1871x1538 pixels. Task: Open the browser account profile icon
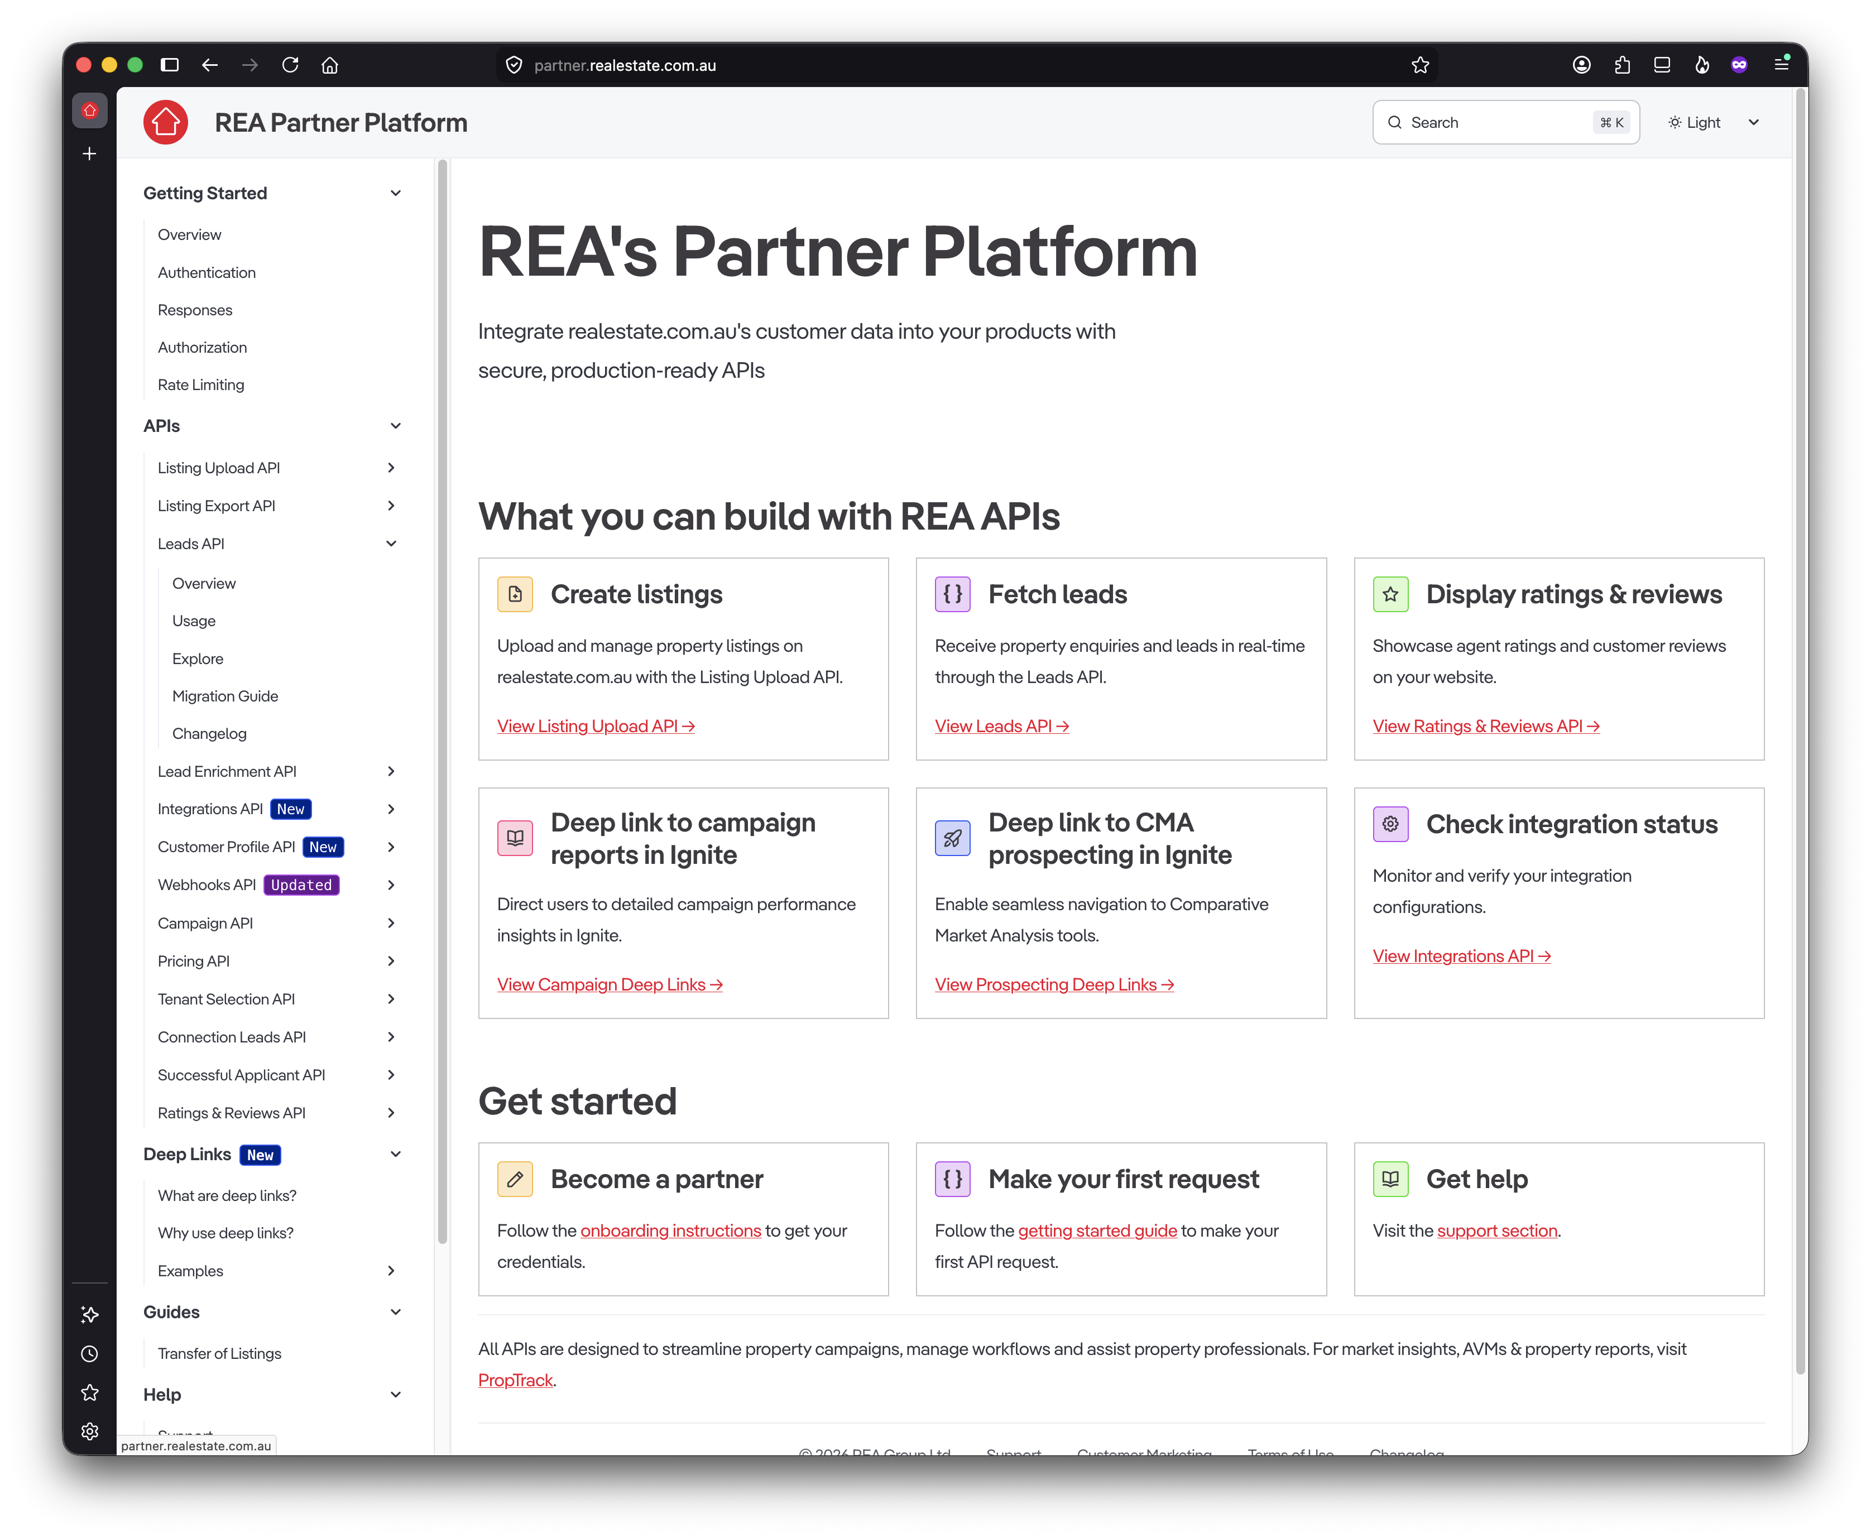click(x=1582, y=65)
